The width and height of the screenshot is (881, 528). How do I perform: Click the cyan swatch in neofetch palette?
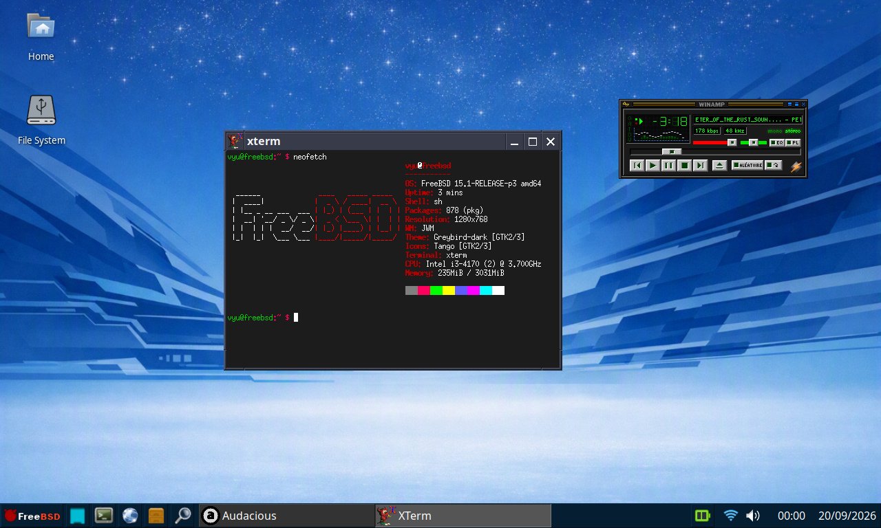pyautogui.click(x=486, y=291)
